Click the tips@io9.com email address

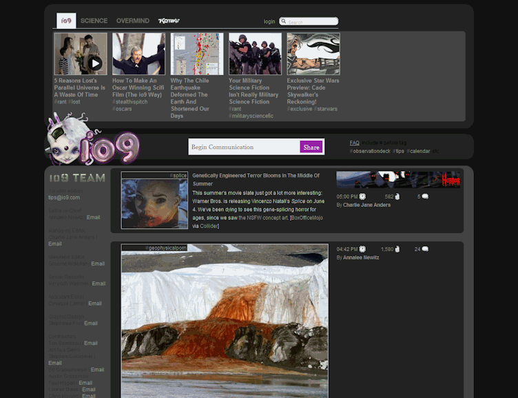[64, 197]
